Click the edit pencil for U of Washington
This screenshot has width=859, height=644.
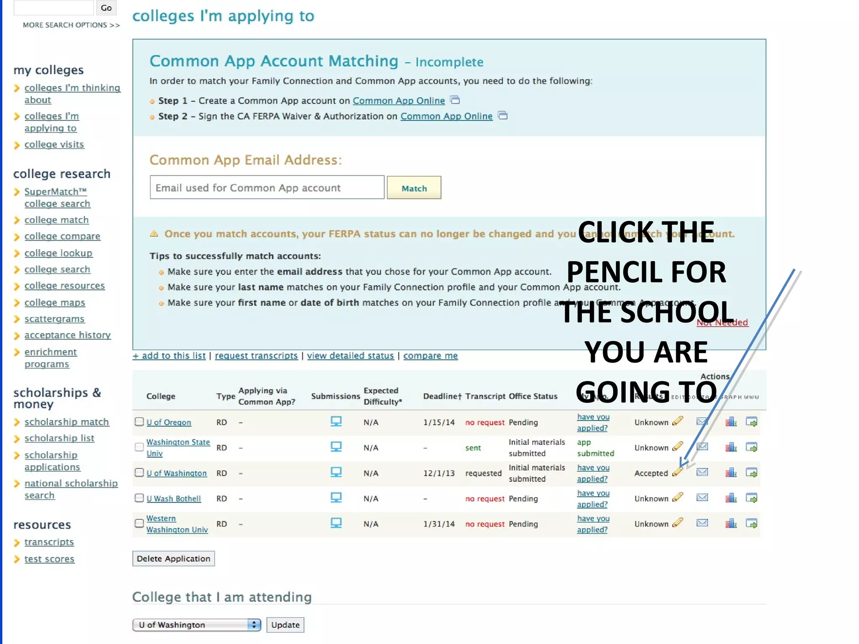point(677,472)
